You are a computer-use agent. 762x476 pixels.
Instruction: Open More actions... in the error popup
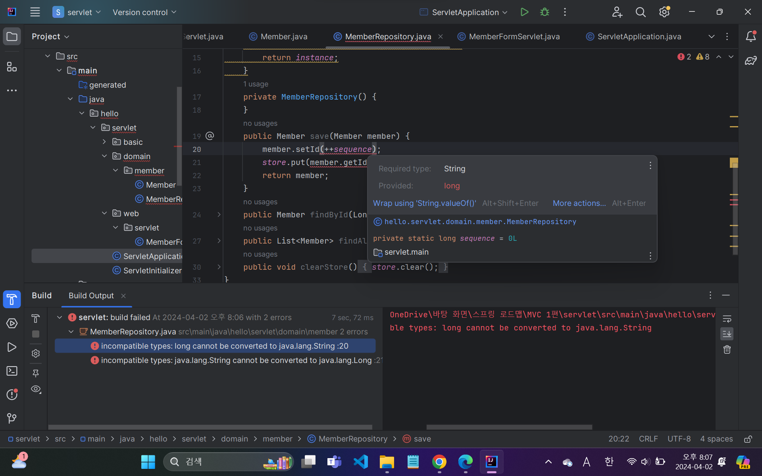579,203
